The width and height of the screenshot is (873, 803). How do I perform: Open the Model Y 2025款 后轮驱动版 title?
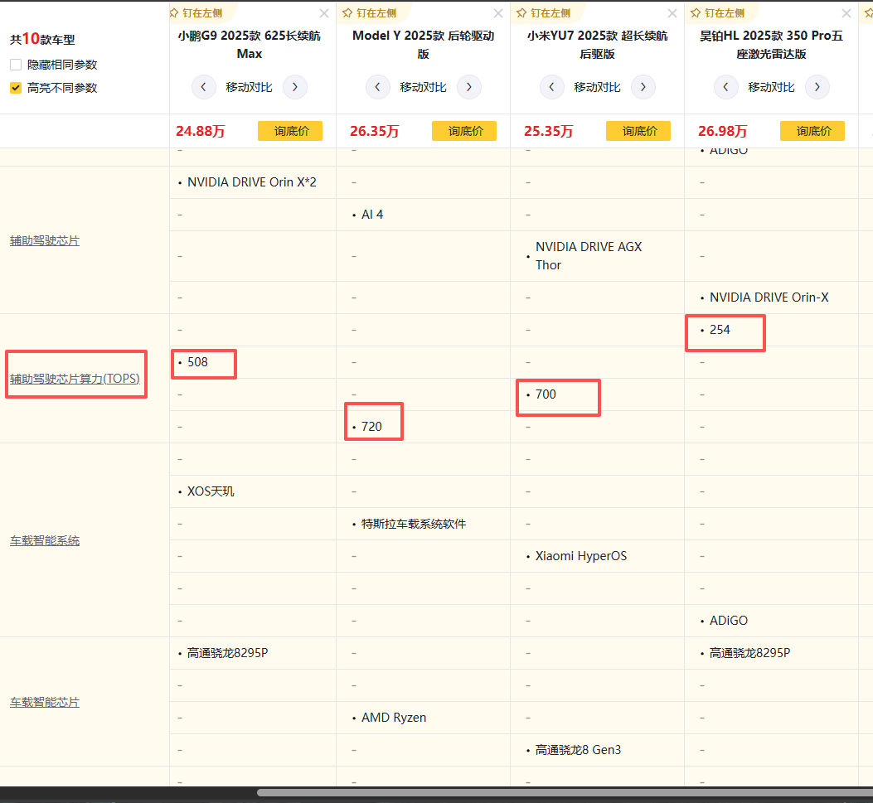[x=423, y=45]
